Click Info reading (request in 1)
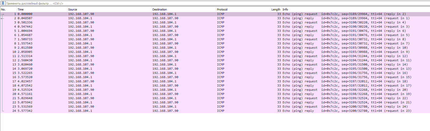 point(346,18)
